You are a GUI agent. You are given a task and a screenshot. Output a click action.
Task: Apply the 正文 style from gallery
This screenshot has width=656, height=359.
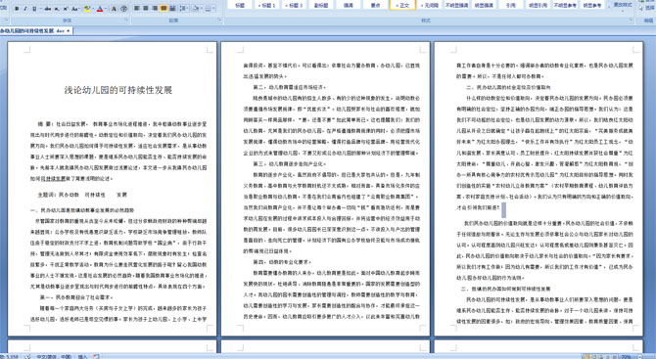click(402, 5)
